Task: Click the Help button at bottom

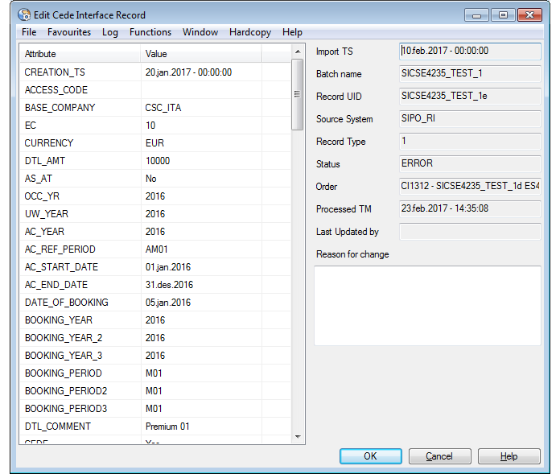Action: click(x=509, y=456)
